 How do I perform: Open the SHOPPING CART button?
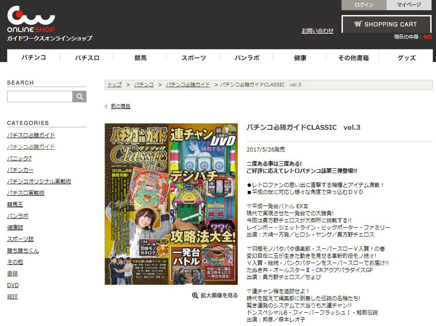click(386, 24)
